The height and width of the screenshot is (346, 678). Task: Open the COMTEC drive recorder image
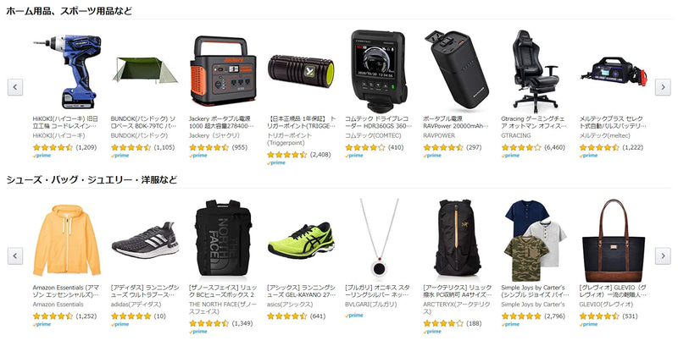click(379, 71)
